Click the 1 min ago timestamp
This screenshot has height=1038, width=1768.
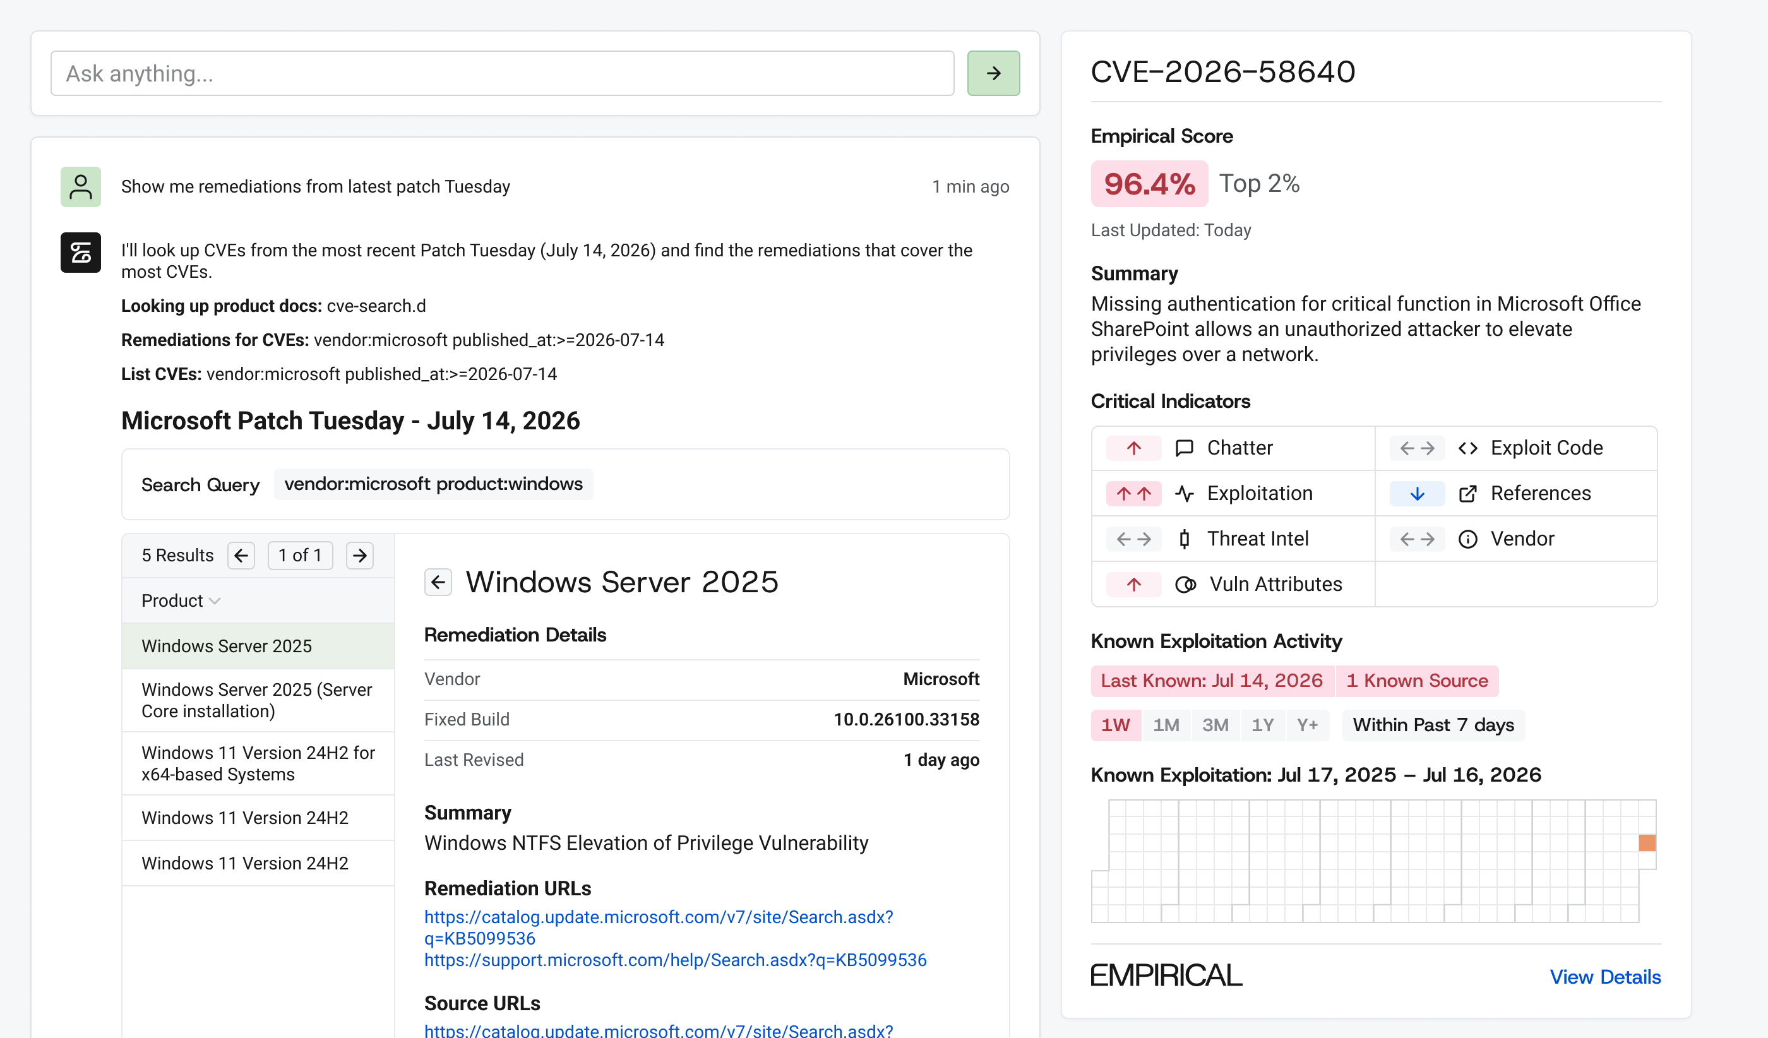click(971, 186)
